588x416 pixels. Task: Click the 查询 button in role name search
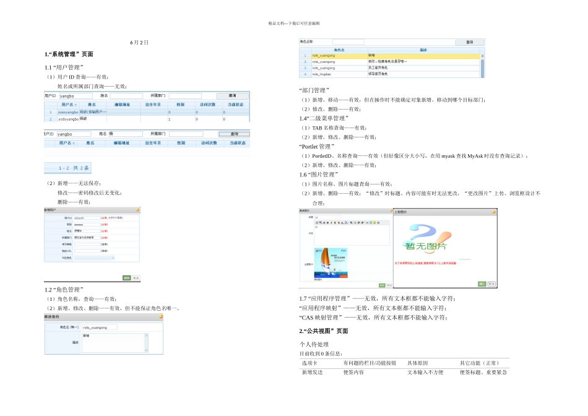pyautogui.click(x=470, y=42)
